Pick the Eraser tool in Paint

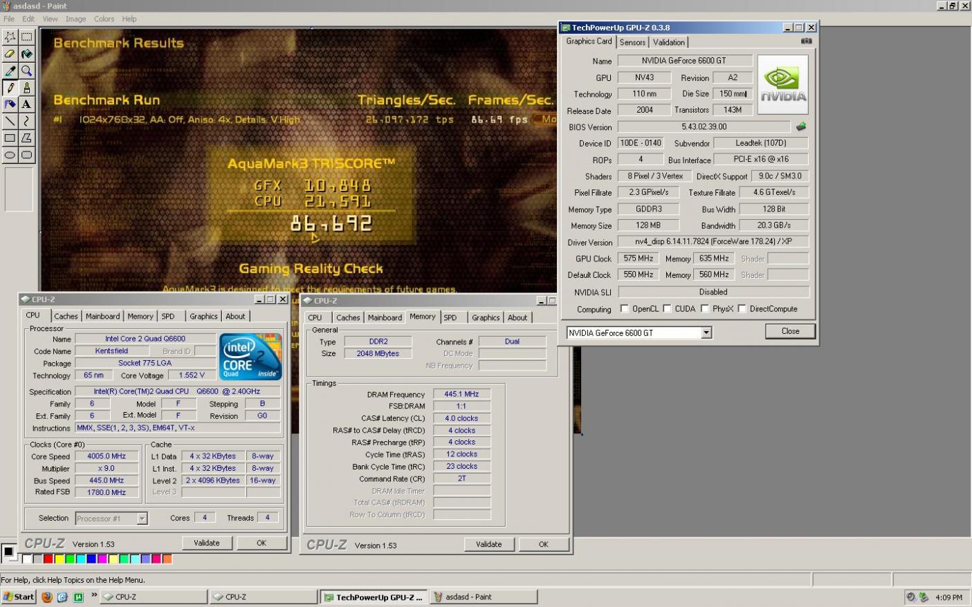pyautogui.click(x=10, y=54)
